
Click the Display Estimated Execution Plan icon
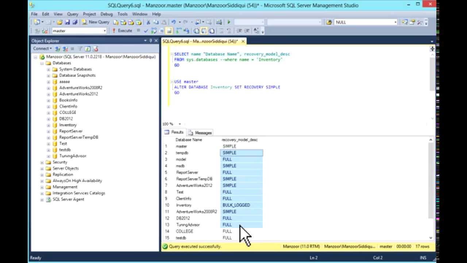154,31
